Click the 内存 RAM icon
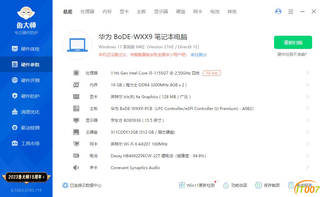 [76, 85]
